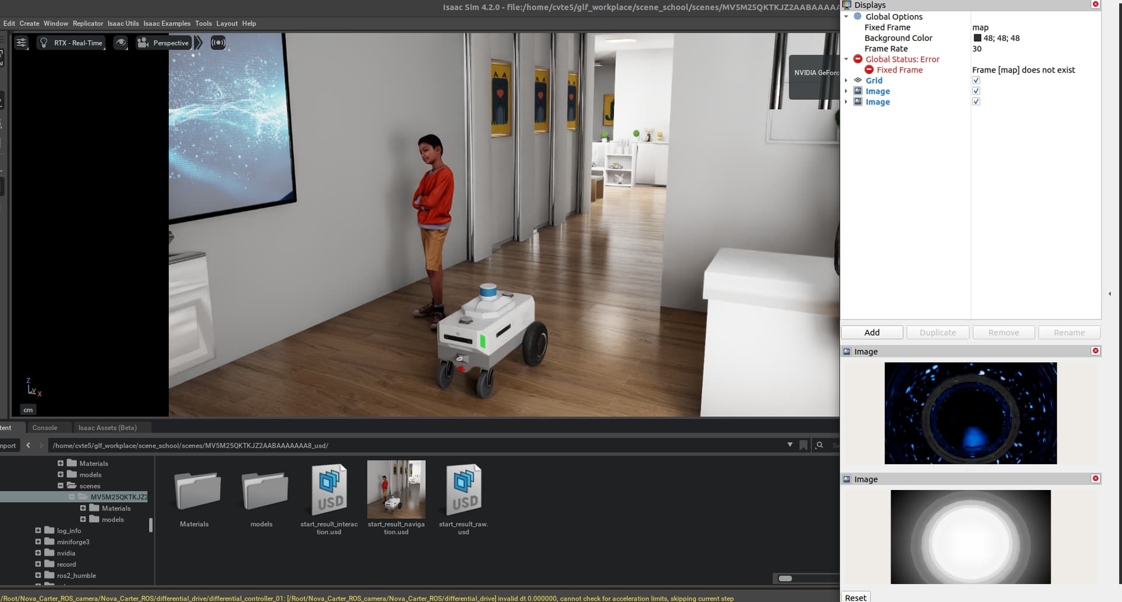Open the Layout menu
The image size is (1122, 602).
click(x=227, y=23)
